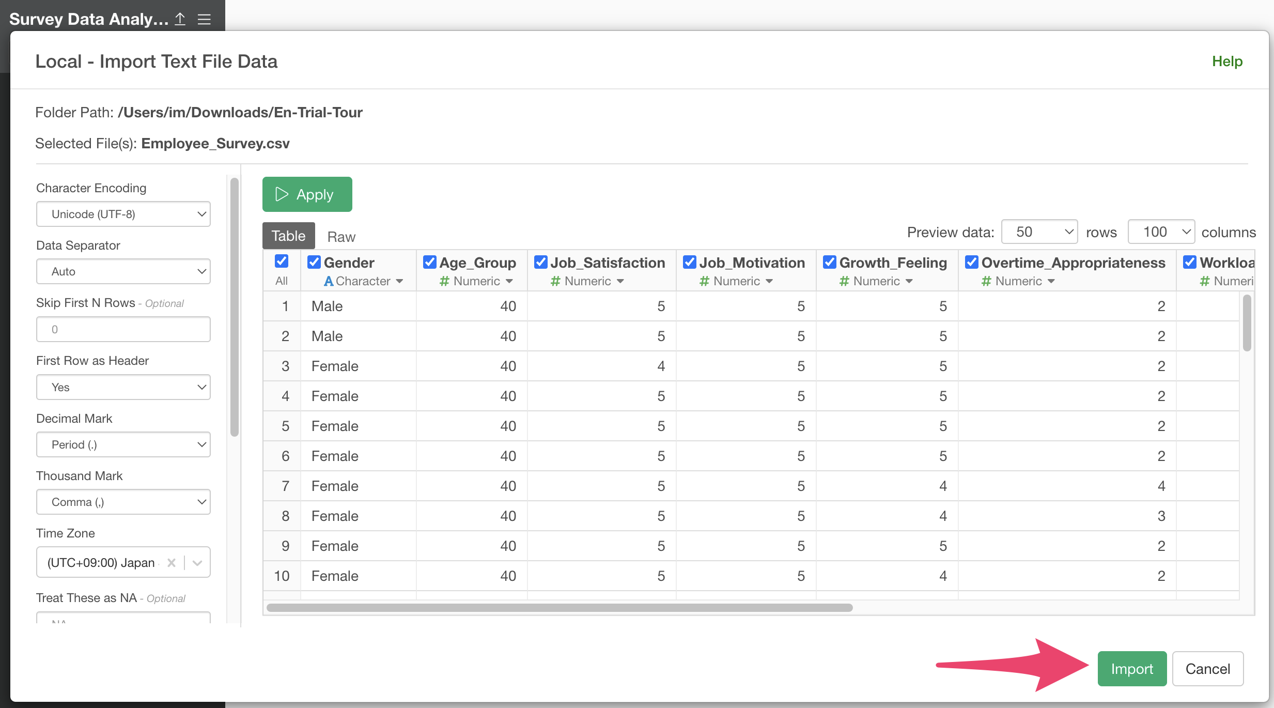
Task: Expand the Data Separator dropdown
Action: [123, 271]
